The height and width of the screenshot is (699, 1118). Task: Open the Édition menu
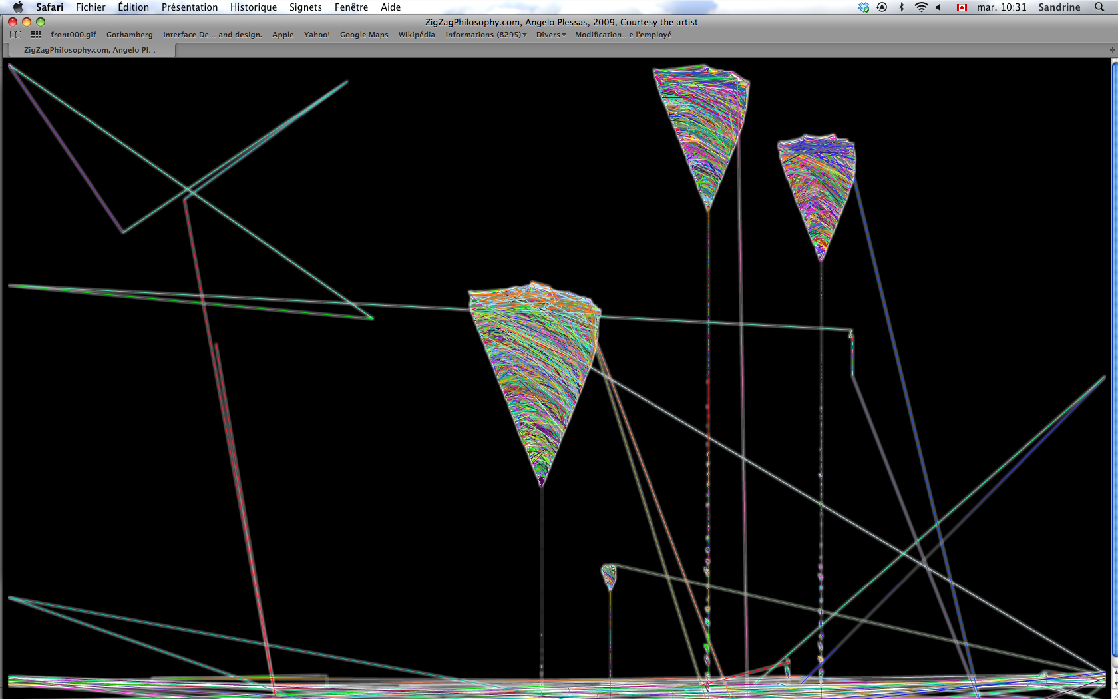[x=134, y=7]
